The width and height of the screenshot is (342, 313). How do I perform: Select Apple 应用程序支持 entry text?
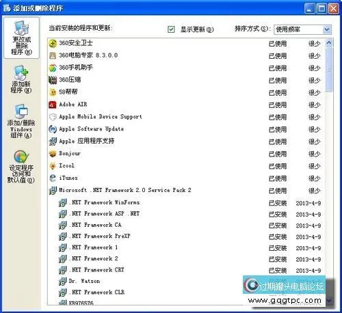tap(86, 141)
